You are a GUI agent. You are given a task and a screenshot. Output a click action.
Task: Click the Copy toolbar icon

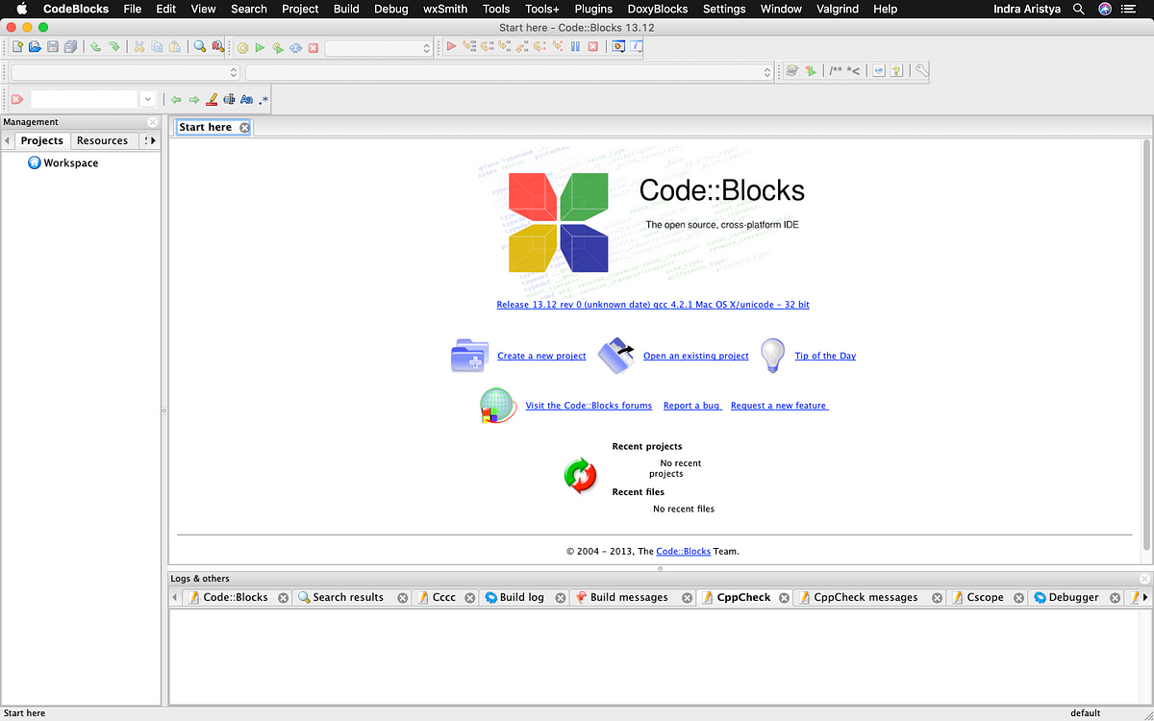[x=157, y=47]
